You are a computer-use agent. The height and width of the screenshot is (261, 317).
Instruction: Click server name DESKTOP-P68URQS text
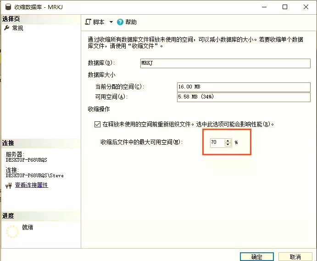pos(26,160)
